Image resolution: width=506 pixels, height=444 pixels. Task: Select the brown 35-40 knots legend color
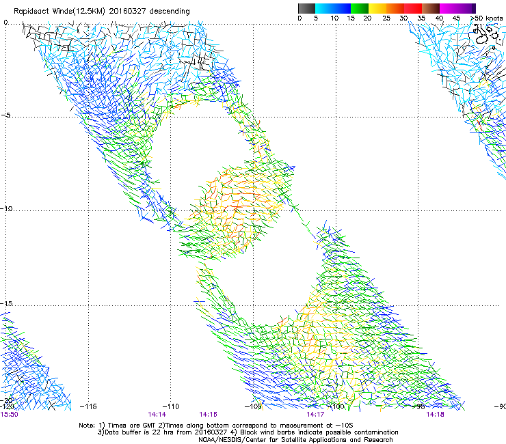[x=431, y=8]
